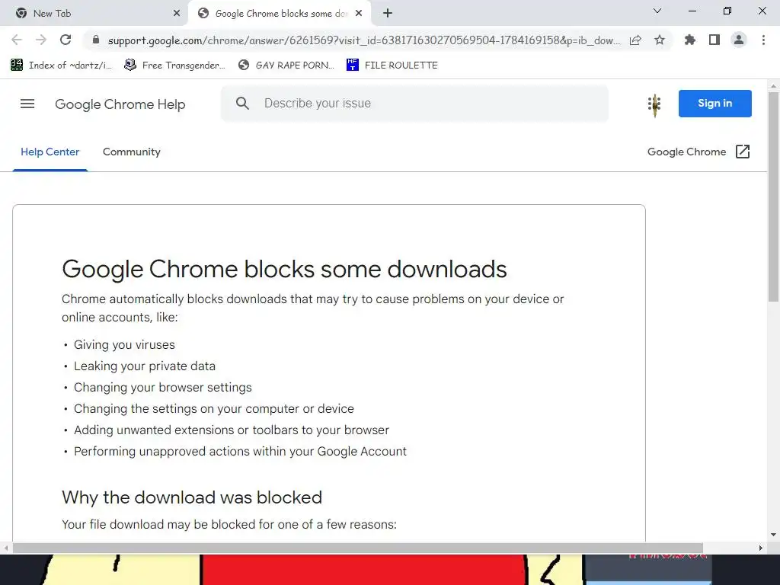
Task: Click the Performing unapproved actions bullet
Action: [x=240, y=452]
